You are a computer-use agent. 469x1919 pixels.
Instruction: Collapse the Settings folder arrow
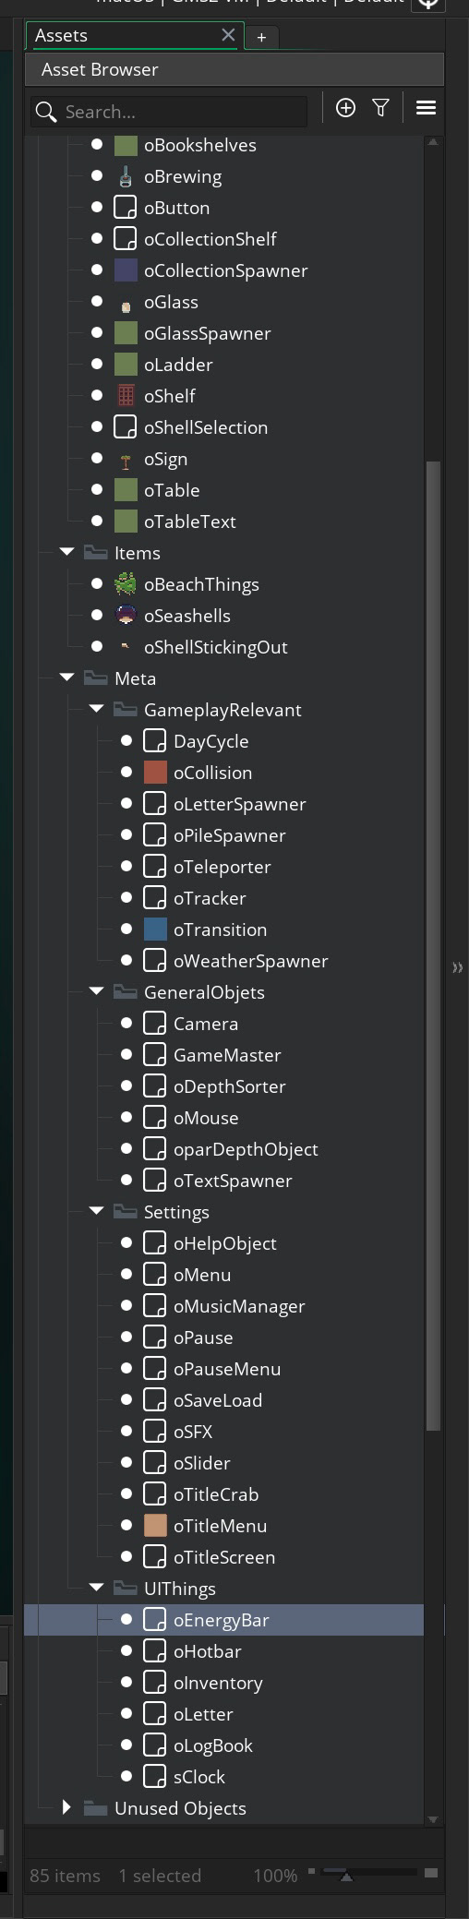(96, 1211)
